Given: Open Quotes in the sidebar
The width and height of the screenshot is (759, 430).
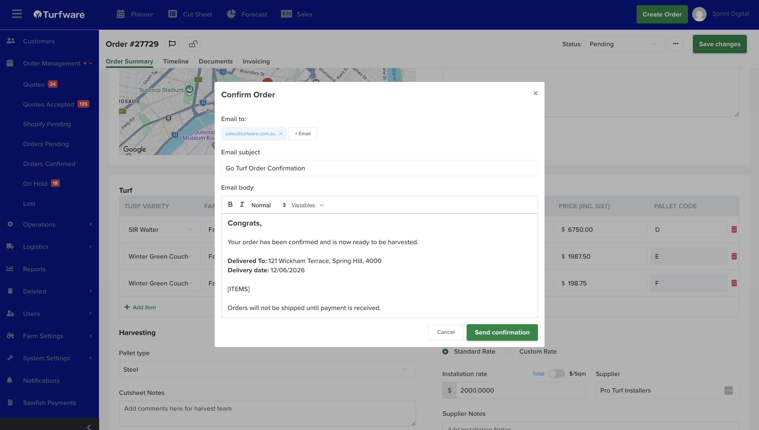Looking at the screenshot, I should 33,84.
